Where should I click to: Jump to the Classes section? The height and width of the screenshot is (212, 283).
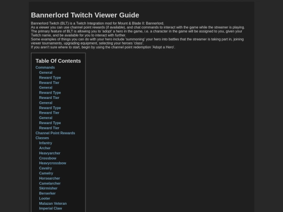42,138
